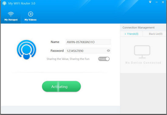
Task: Toggle the Private sharing switch
Action: click(x=104, y=59)
